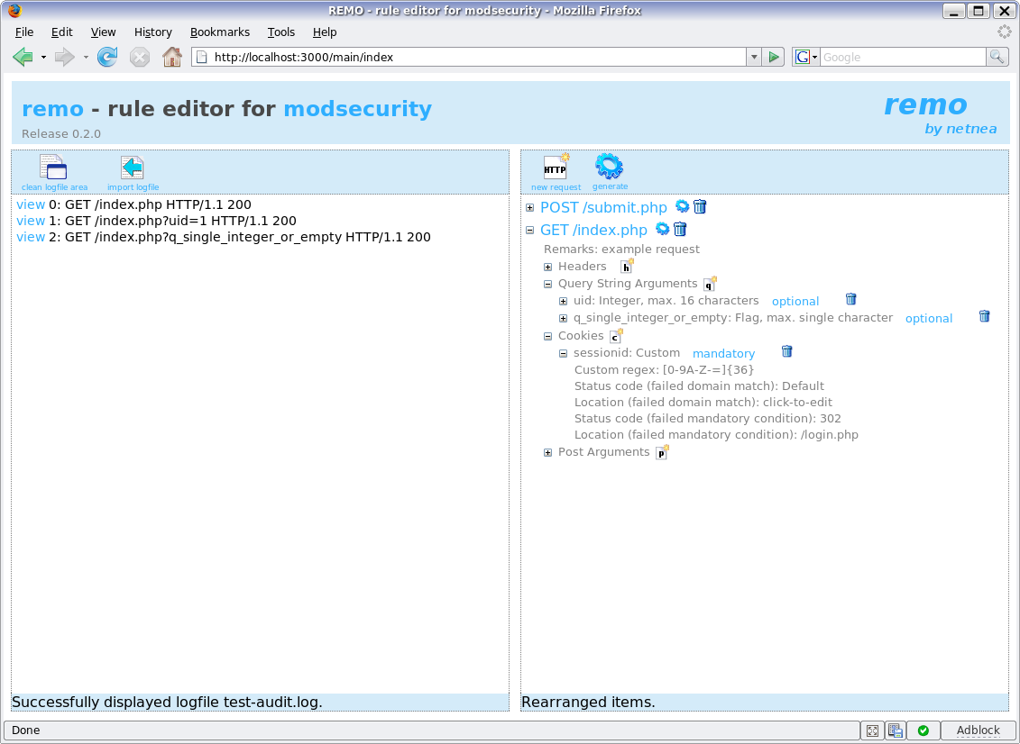This screenshot has height=744, width=1020.
Task: Collapse the Query String Arguments section
Action: [x=548, y=284]
